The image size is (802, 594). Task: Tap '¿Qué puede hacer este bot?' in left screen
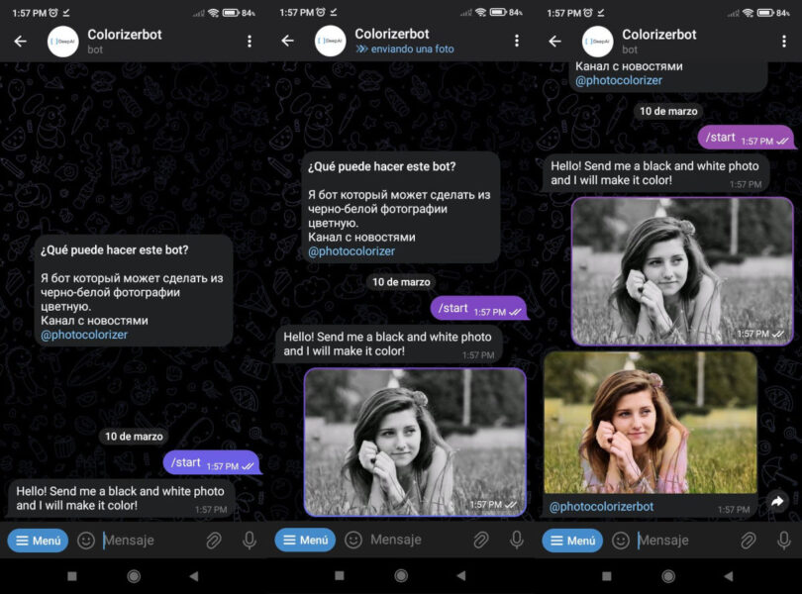pyautogui.click(x=114, y=250)
